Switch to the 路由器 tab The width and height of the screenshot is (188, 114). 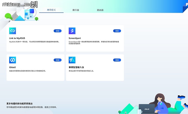click(100, 10)
